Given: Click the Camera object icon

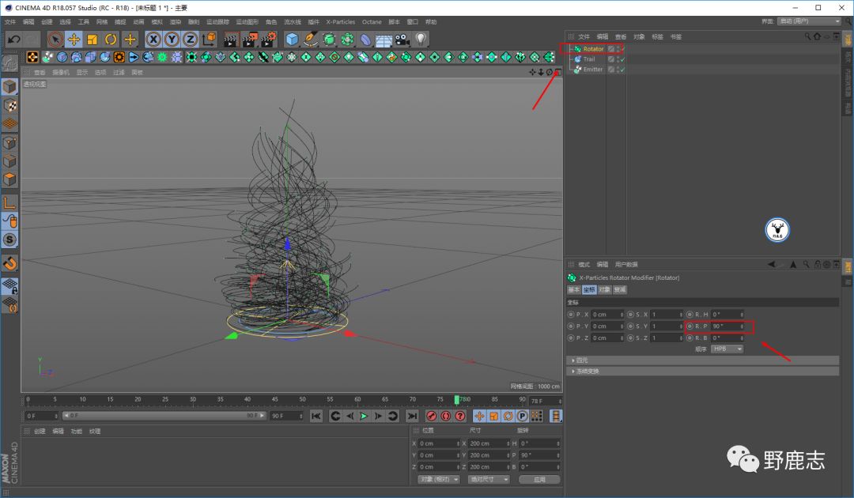Looking at the screenshot, I should coord(402,39).
